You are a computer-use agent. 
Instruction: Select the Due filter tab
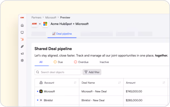pyautogui.click(x=58, y=62)
